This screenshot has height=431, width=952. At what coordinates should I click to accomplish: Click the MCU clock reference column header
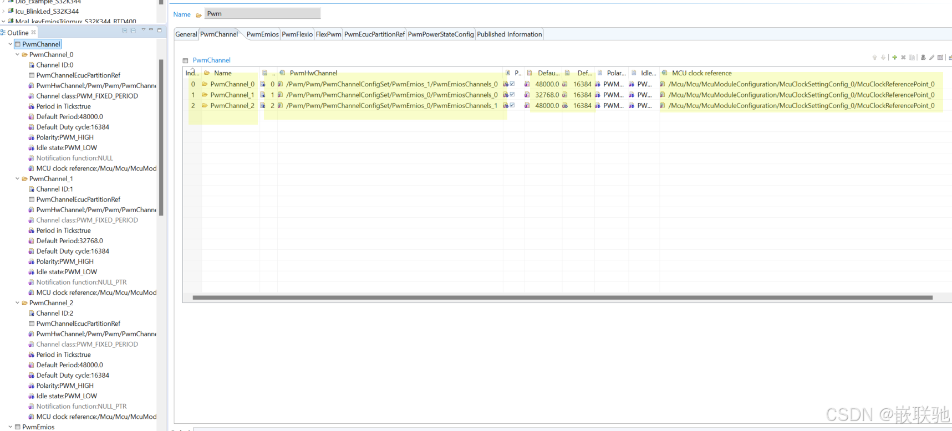tap(702, 73)
